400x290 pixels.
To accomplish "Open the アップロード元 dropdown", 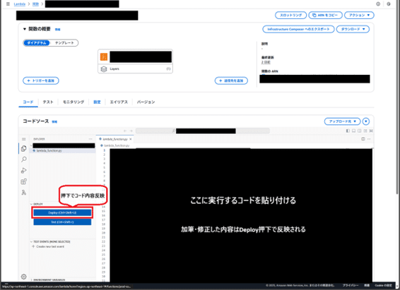I will pos(342,121).
